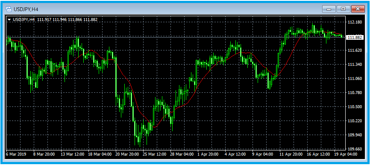
Task: Click the current price label 111.882
Action: tap(355, 38)
